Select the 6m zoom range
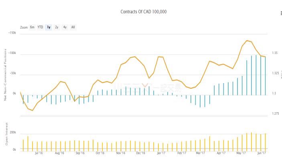Image resolution: width=282 pixels, height=163 pixels. click(x=32, y=27)
